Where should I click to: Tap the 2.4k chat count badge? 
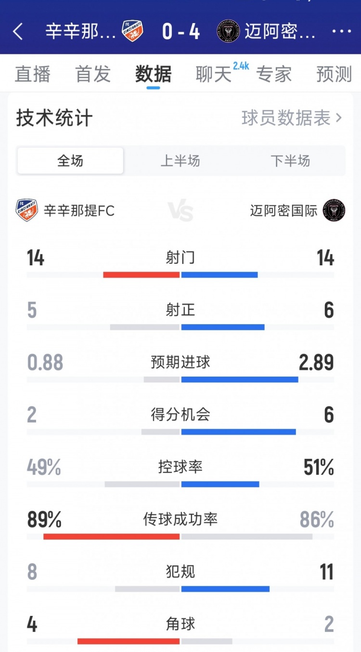click(241, 66)
